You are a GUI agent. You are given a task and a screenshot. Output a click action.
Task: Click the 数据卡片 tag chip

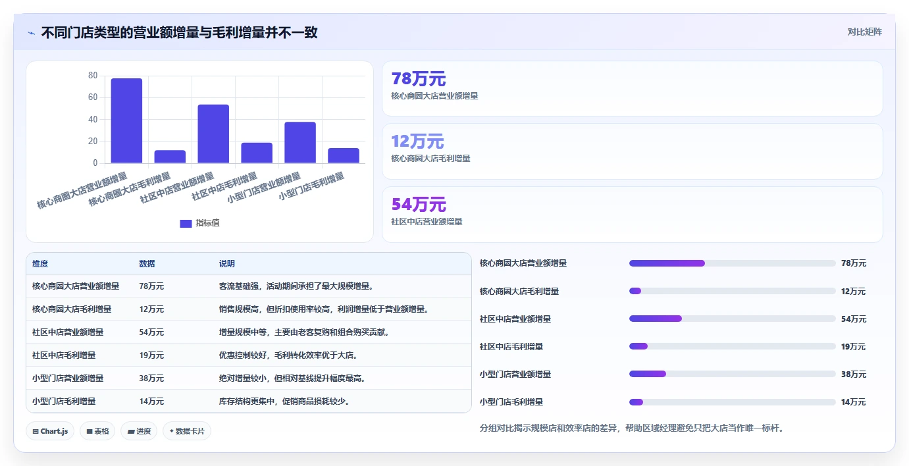click(187, 431)
